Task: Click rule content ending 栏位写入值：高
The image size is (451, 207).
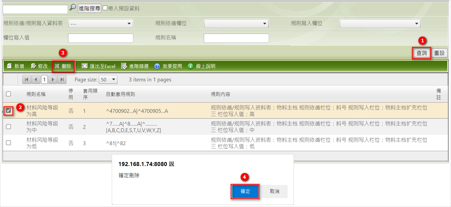Action: click(x=319, y=111)
